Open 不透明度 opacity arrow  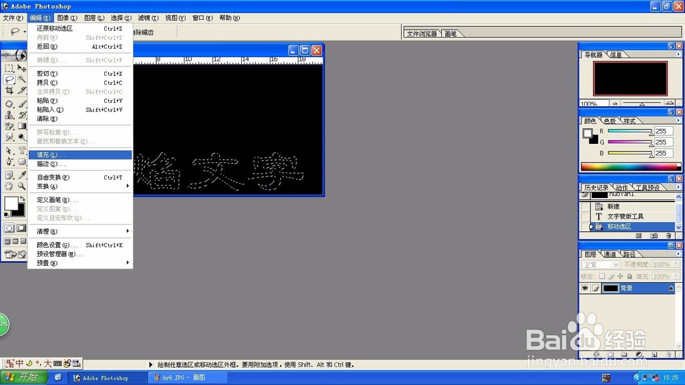click(675, 264)
